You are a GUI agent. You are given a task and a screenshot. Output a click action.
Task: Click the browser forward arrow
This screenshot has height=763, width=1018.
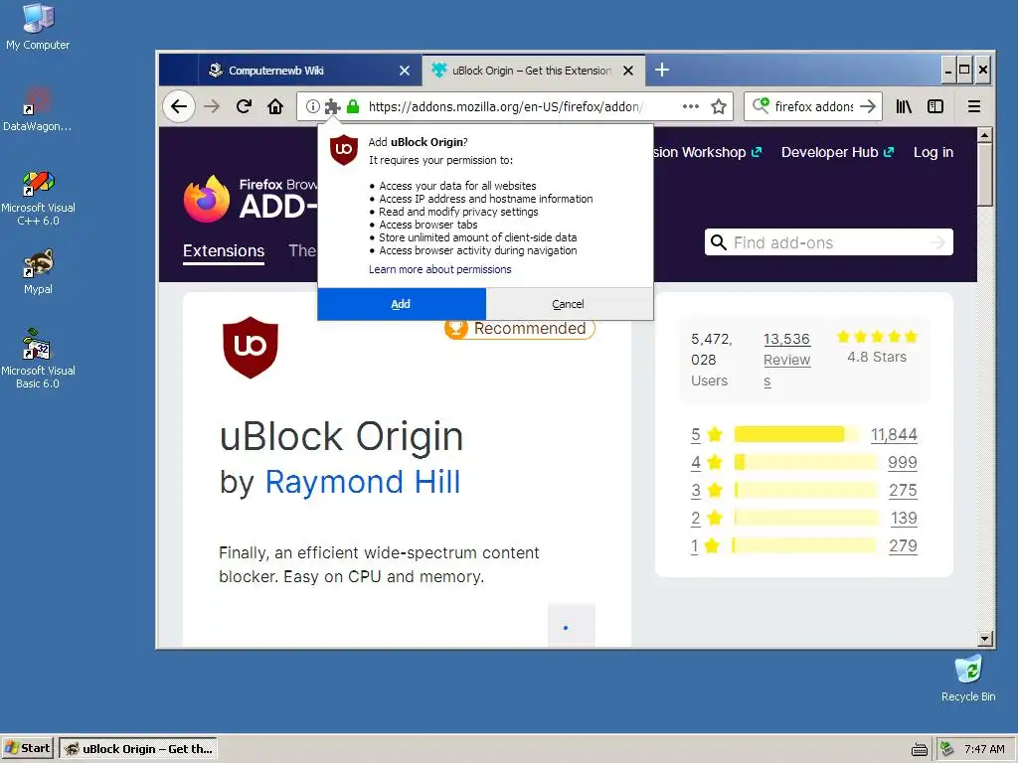pos(212,106)
